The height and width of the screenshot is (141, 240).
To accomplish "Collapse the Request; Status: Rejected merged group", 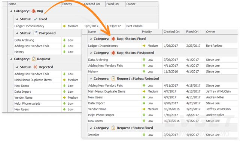I will click(91, 79).
